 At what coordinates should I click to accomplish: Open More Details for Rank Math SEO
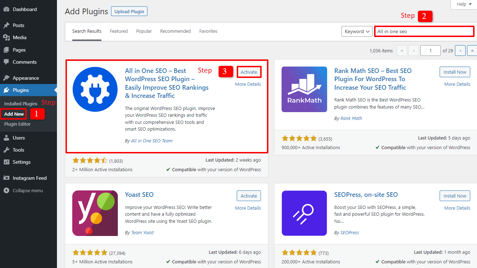coord(457,84)
